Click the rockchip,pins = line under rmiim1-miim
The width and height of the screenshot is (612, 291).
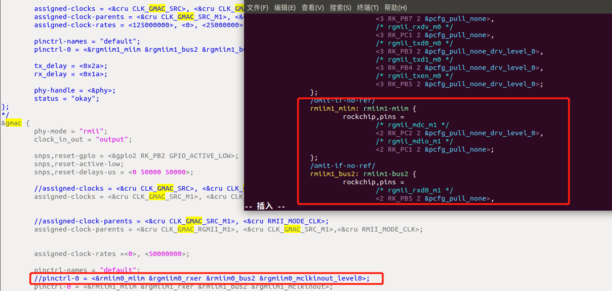tap(373, 117)
